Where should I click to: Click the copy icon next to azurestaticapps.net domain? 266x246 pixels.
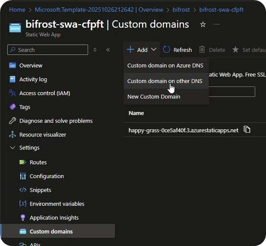[x=247, y=130]
